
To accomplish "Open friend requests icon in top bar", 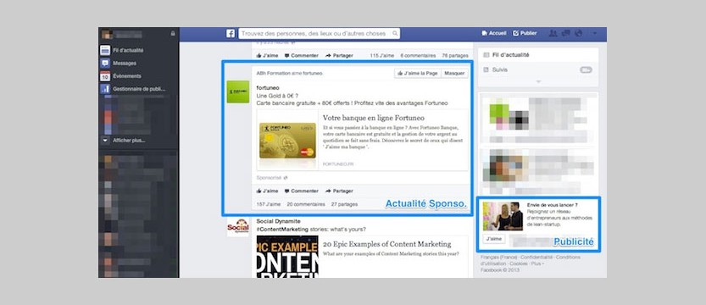I will 553,33.
